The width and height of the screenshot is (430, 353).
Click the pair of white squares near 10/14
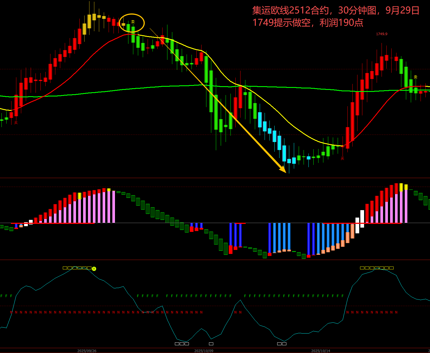(282, 344)
